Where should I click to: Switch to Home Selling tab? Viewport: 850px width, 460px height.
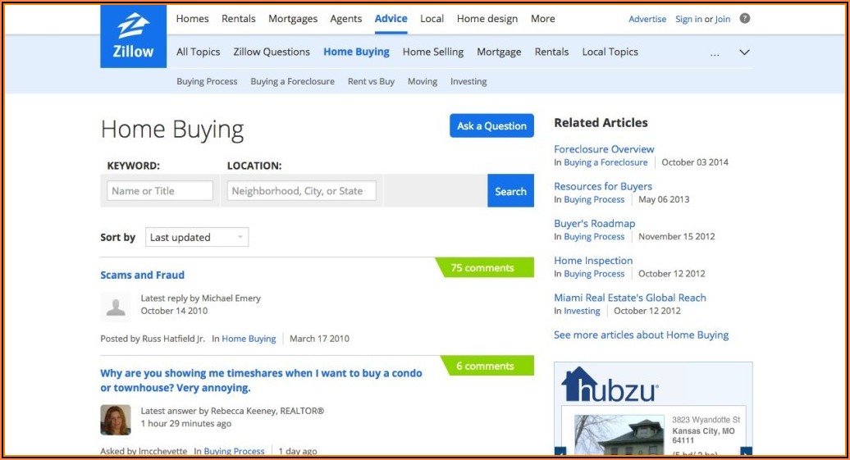[433, 52]
